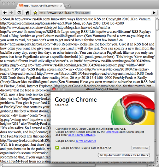Click the creativecommons.org licenses URL text

[36, 23]
